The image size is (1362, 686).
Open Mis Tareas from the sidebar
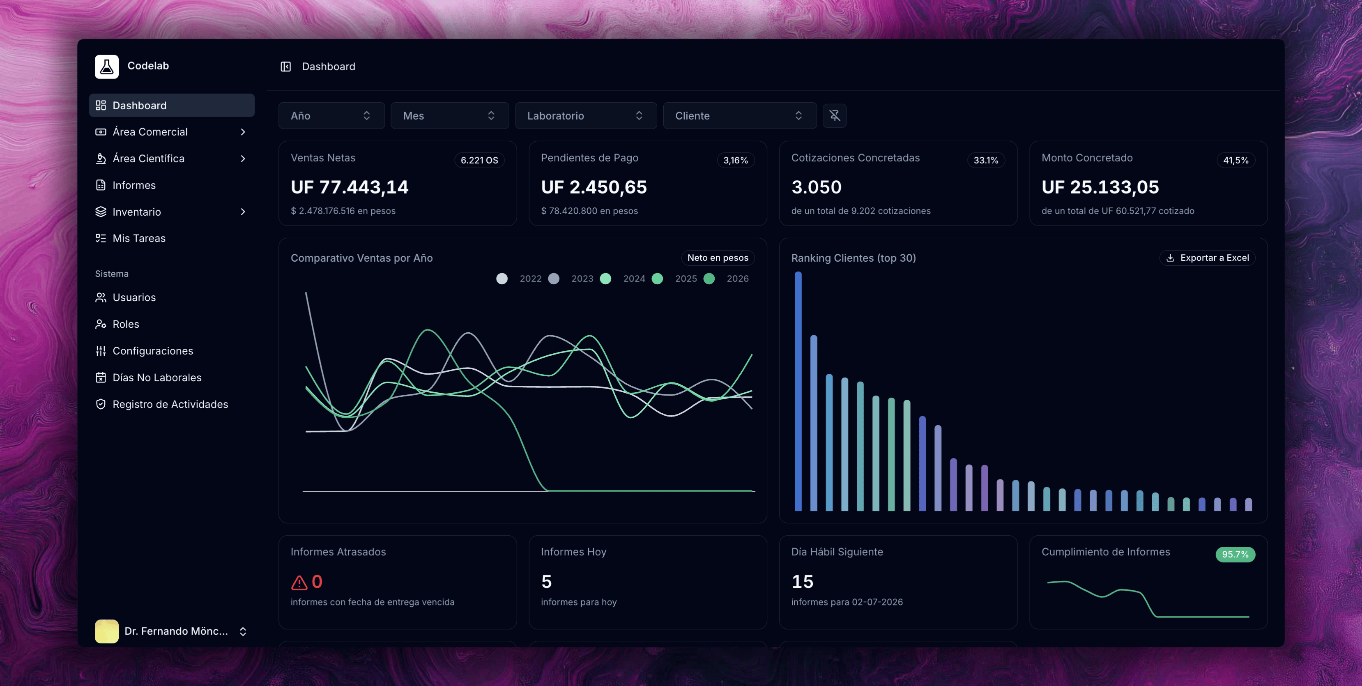172,238
